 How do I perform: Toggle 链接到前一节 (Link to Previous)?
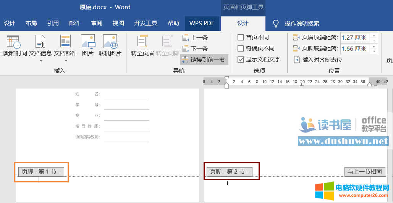[x=204, y=60]
